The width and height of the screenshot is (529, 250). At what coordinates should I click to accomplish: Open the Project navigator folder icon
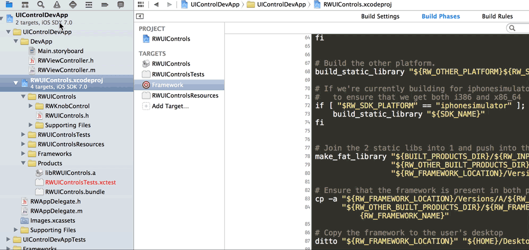9,4
